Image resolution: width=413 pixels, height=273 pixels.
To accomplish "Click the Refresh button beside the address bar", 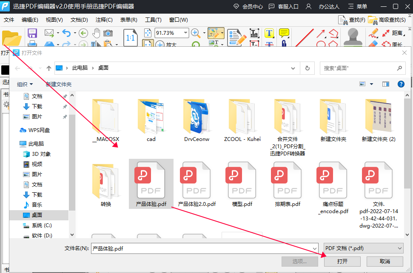I will (308, 68).
